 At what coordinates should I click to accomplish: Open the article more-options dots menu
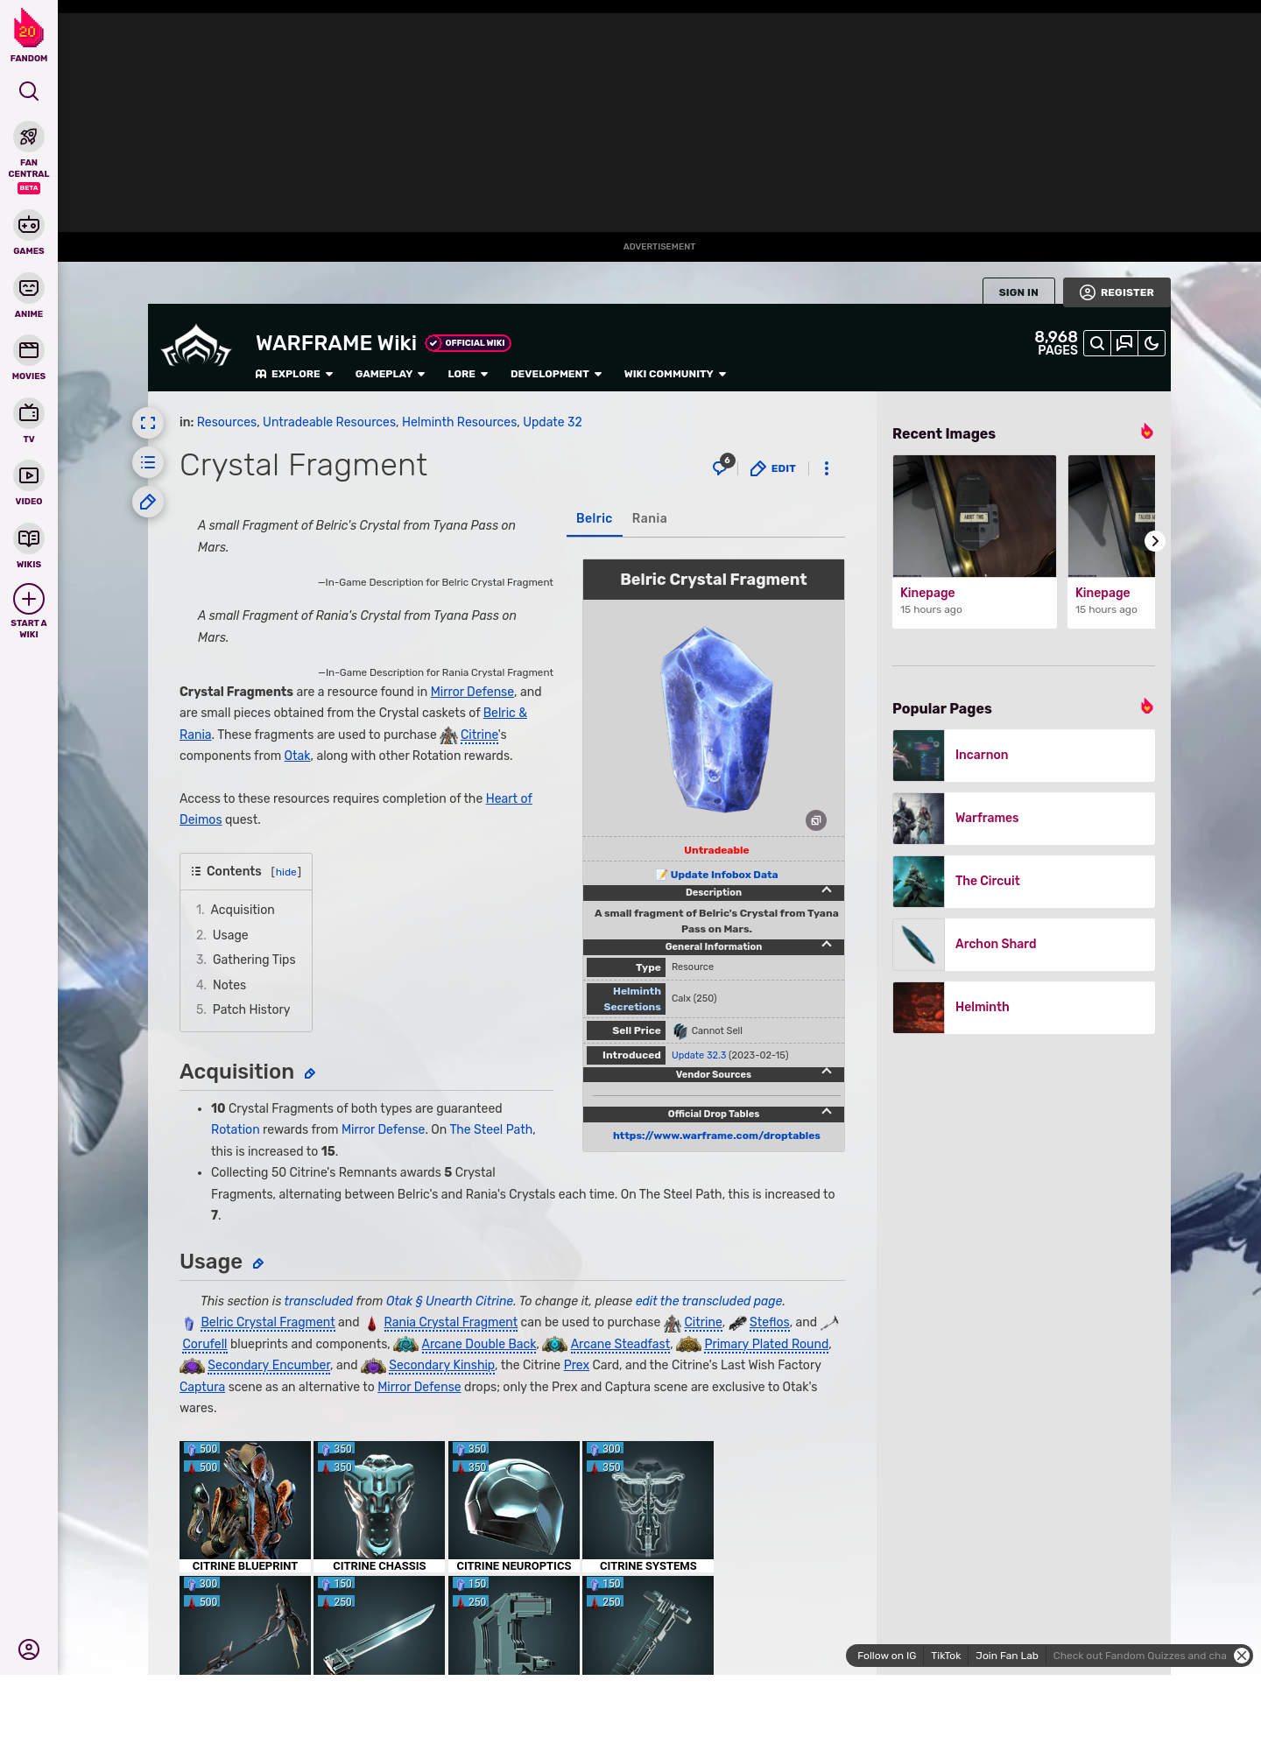[x=827, y=468]
